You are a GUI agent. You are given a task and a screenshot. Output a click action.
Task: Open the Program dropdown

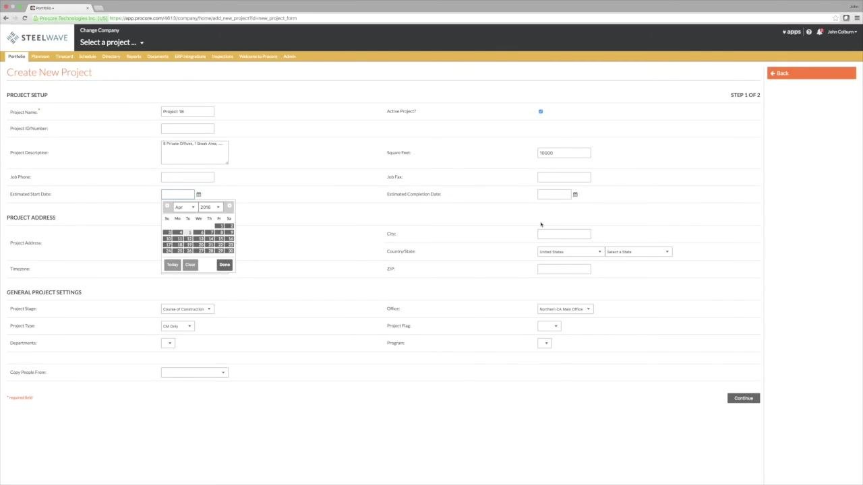tap(544, 344)
